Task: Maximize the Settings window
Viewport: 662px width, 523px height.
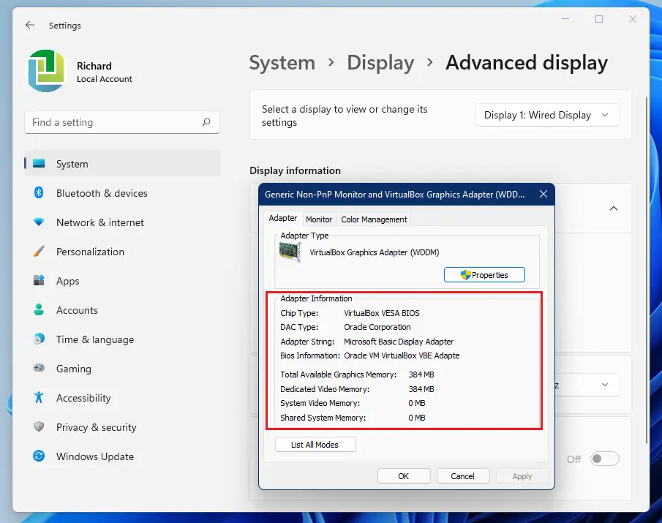Action: tap(599, 19)
